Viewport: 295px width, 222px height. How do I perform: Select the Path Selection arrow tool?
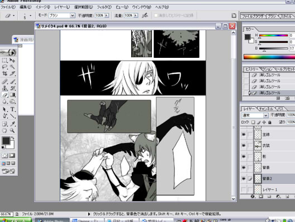(x=4, y=109)
